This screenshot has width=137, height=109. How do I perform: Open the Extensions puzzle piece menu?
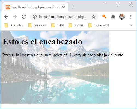tap(113, 17)
